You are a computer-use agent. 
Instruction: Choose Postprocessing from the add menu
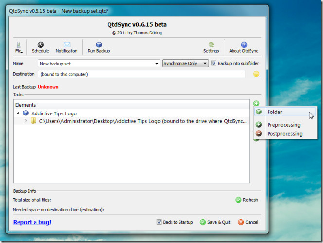(286, 134)
